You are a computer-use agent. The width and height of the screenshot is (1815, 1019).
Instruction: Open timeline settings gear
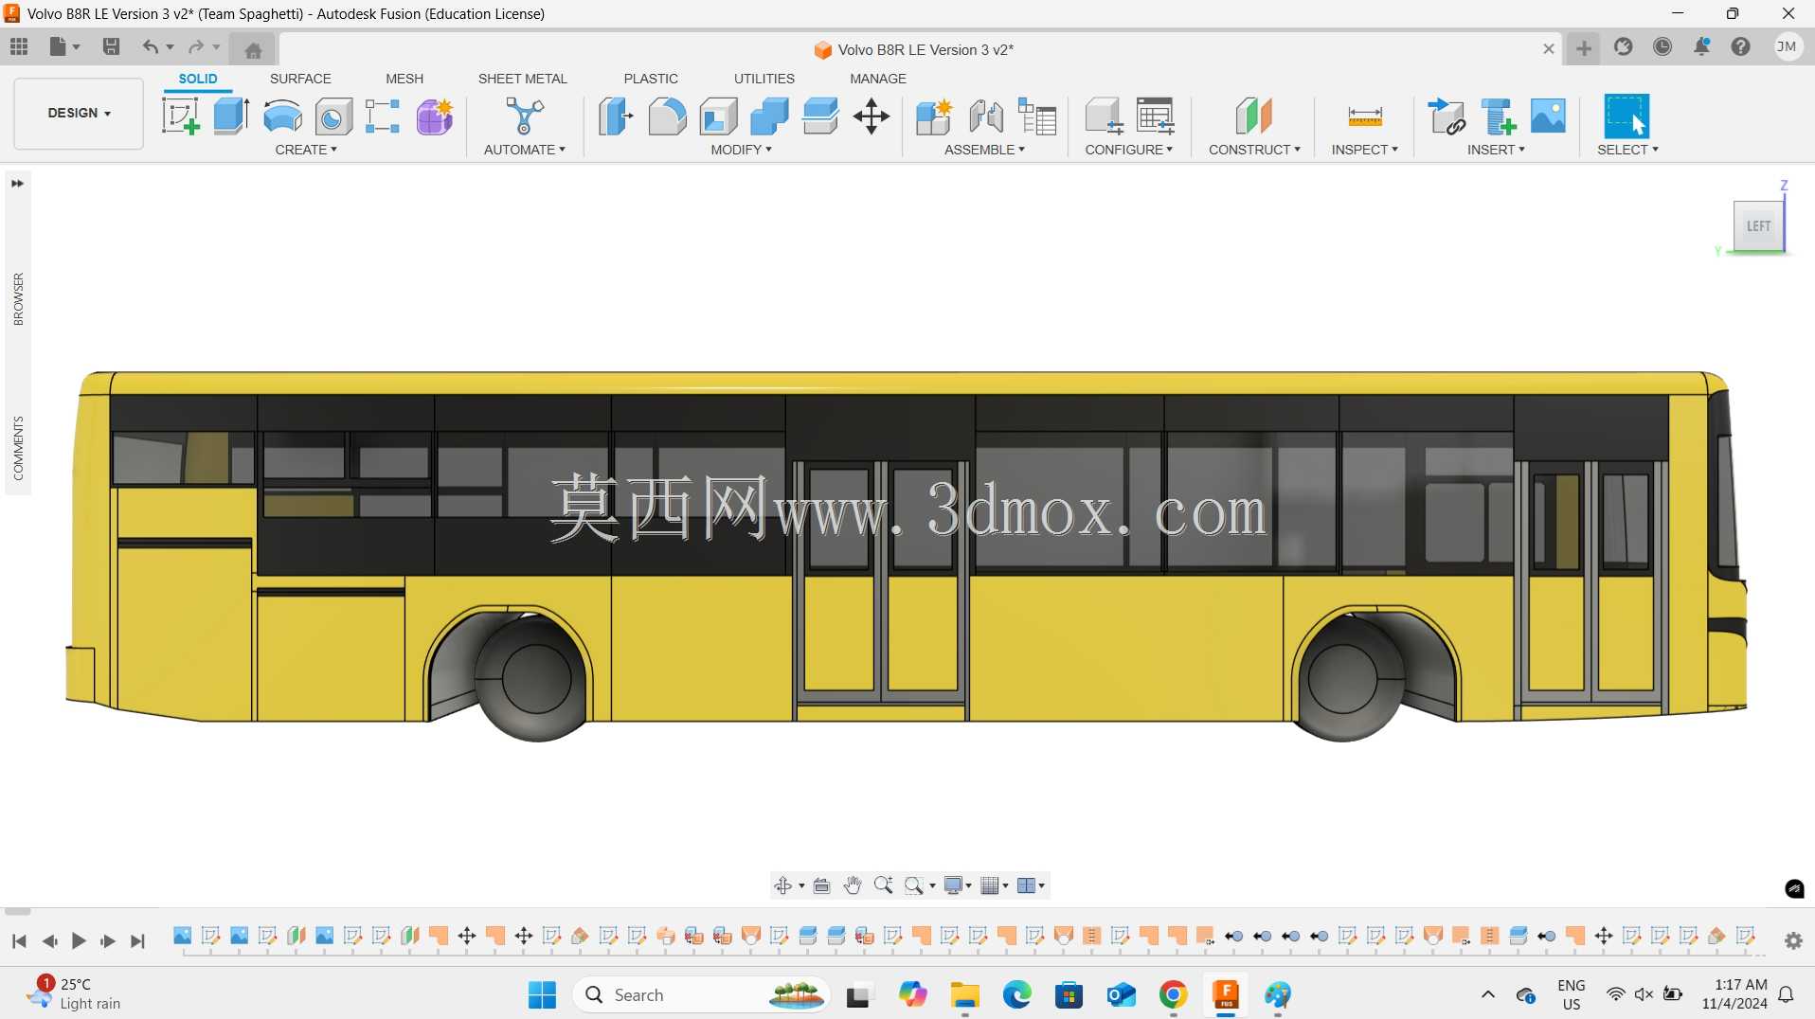tap(1793, 940)
